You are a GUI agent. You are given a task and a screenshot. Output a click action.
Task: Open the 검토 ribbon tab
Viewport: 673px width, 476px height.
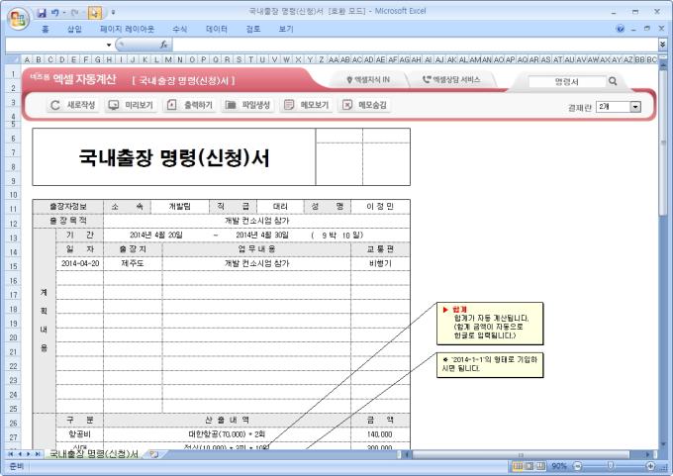pos(253,29)
